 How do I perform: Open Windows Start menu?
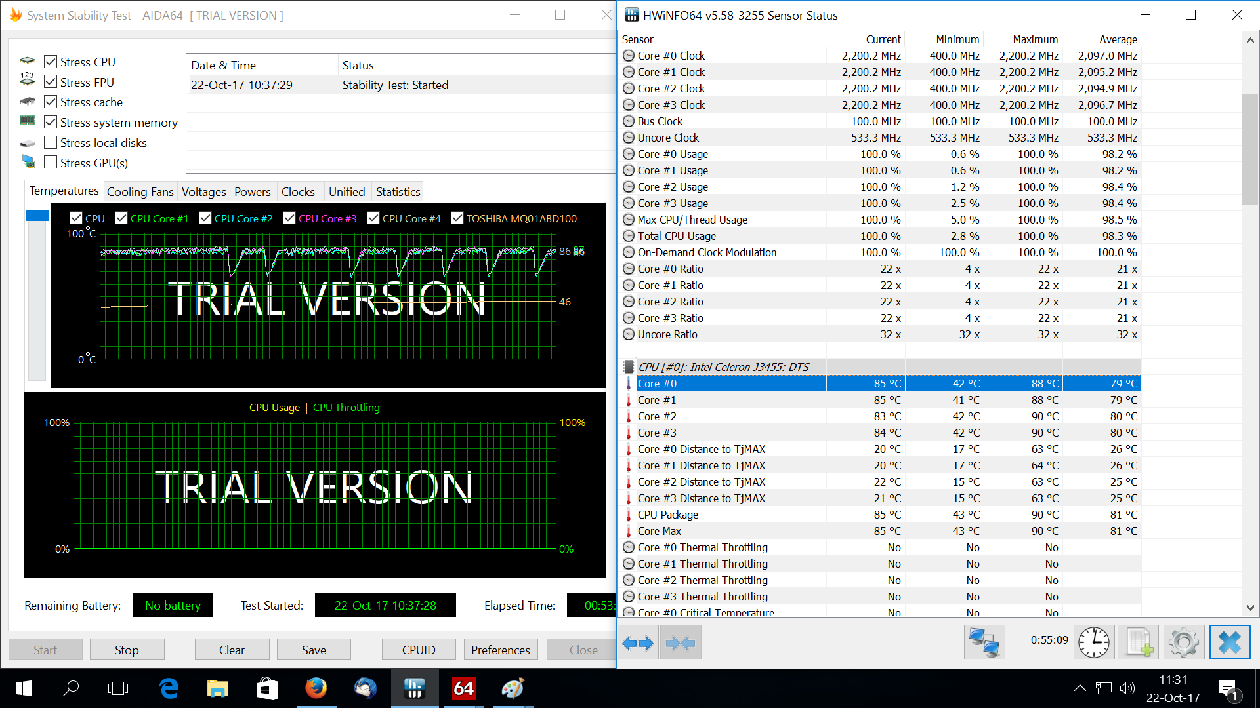[x=24, y=688]
